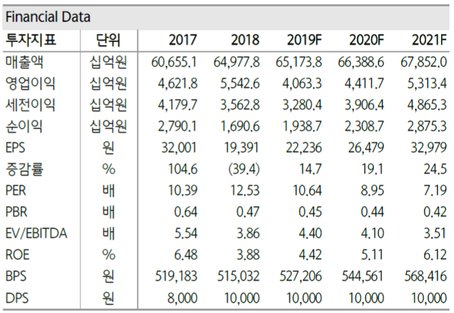454x313 pixels.
Task: Click the 2018 PER value 12.53
Action: tap(244, 191)
